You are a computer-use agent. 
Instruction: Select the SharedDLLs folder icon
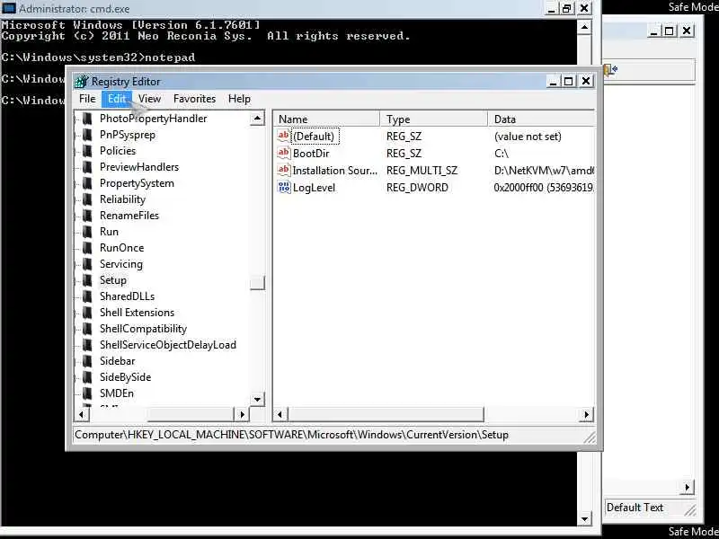pyautogui.click(x=87, y=296)
